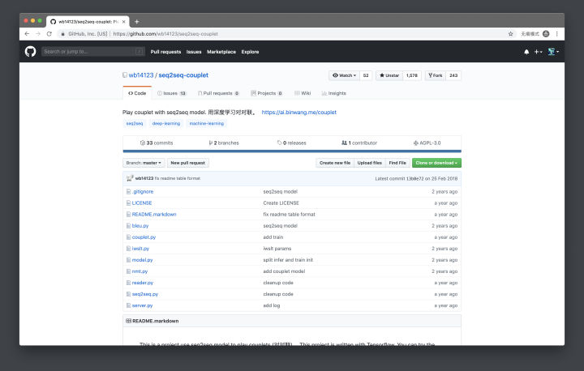
Task: Focus the Search or jump to field
Action: click(x=92, y=52)
